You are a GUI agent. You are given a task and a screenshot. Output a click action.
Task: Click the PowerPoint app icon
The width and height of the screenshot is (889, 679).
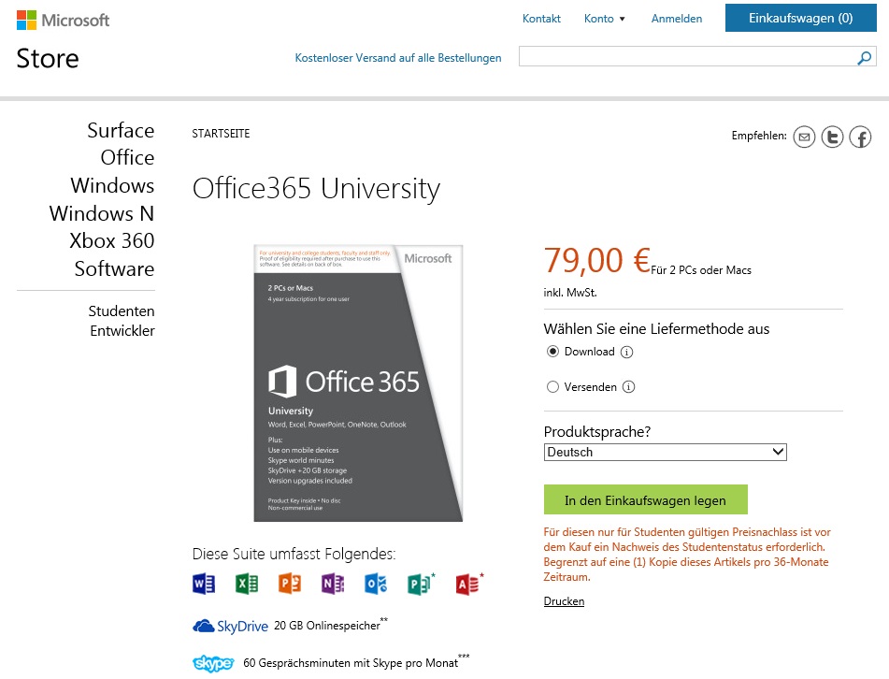[290, 584]
